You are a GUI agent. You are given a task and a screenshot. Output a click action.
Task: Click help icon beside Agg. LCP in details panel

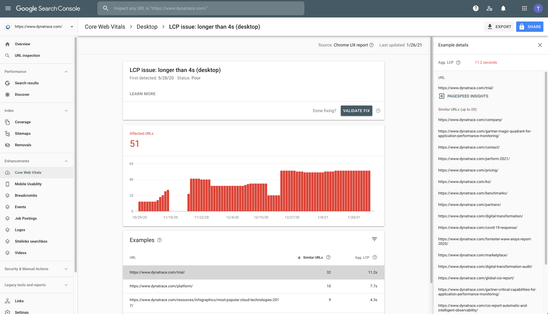(x=458, y=63)
